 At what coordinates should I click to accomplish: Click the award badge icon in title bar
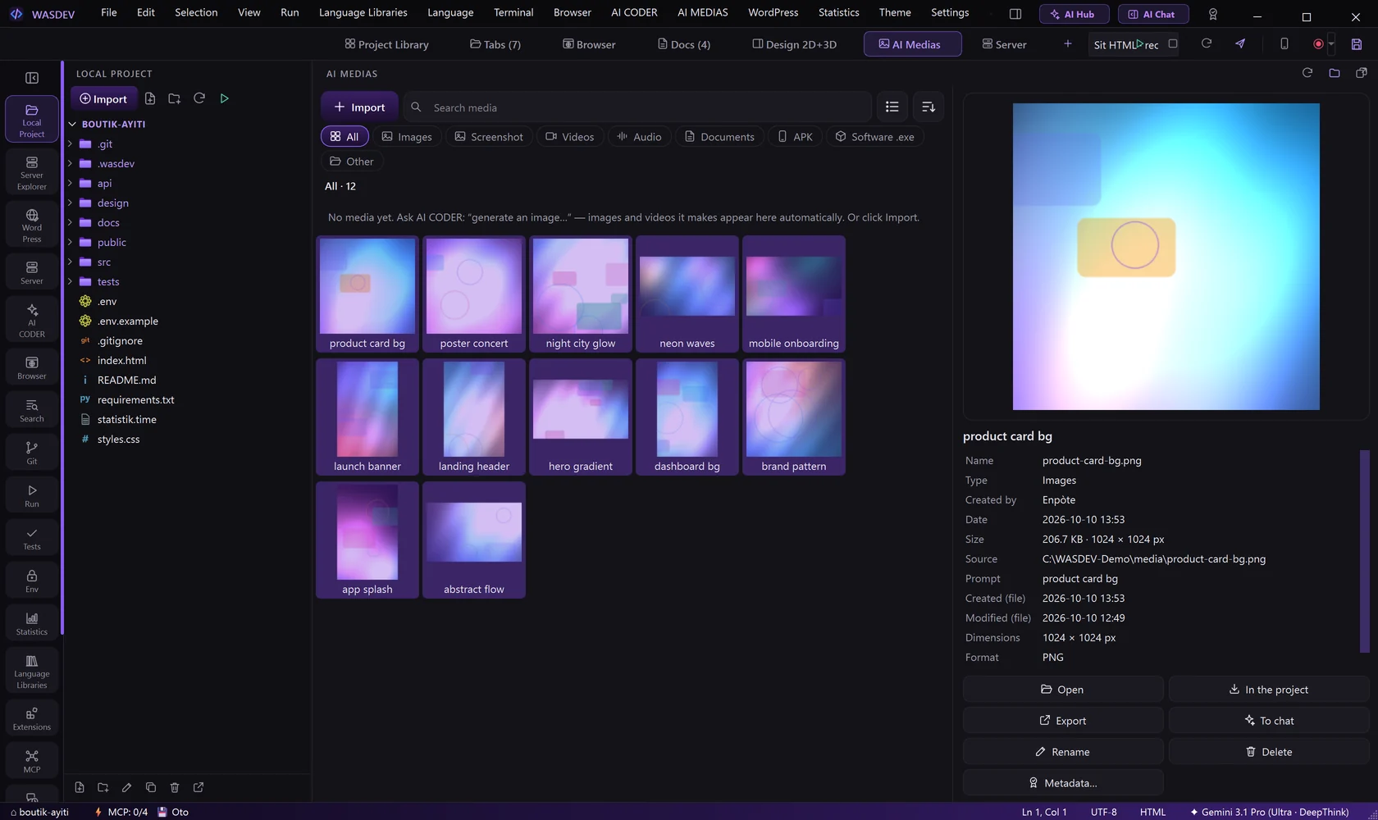1213,14
